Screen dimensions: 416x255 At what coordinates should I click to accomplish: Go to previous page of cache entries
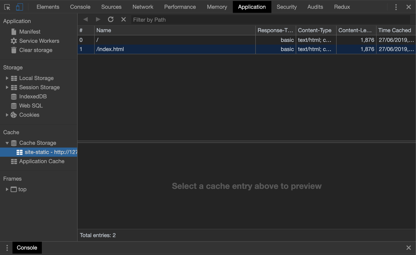tap(86, 20)
